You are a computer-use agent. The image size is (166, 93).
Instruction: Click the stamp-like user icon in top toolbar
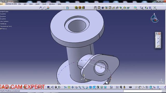tap(48, 8)
